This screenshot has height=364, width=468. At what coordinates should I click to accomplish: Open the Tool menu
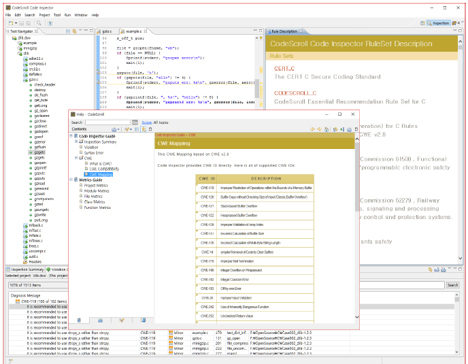pos(57,15)
